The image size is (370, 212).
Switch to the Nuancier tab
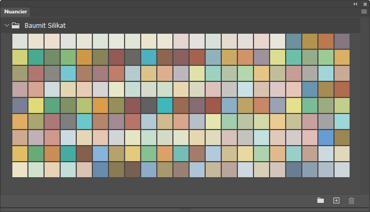coord(16,12)
